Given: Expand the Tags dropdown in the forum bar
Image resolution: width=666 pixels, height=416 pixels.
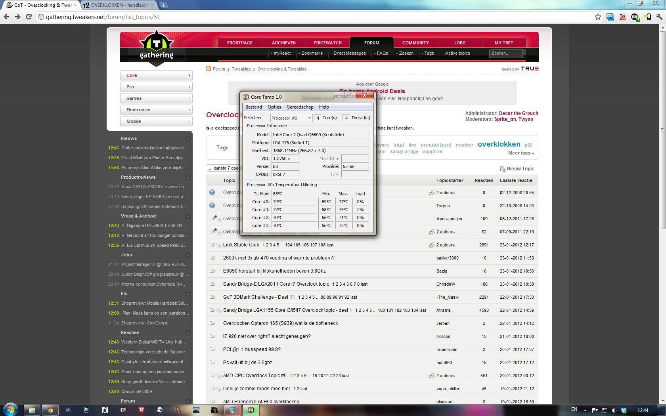Looking at the screenshot, I should click(427, 53).
